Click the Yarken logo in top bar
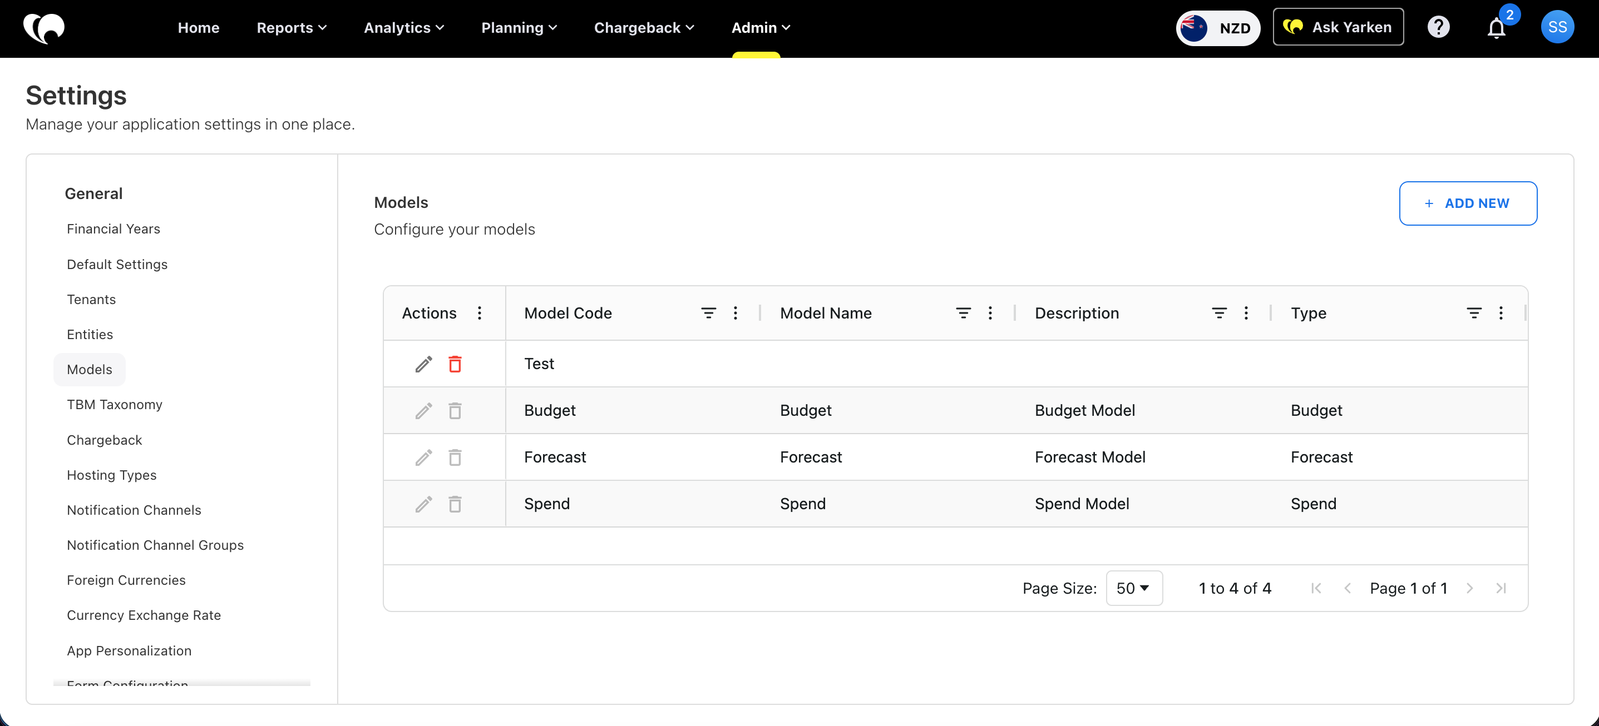The width and height of the screenshot is (1599, 726). [43, 28]
